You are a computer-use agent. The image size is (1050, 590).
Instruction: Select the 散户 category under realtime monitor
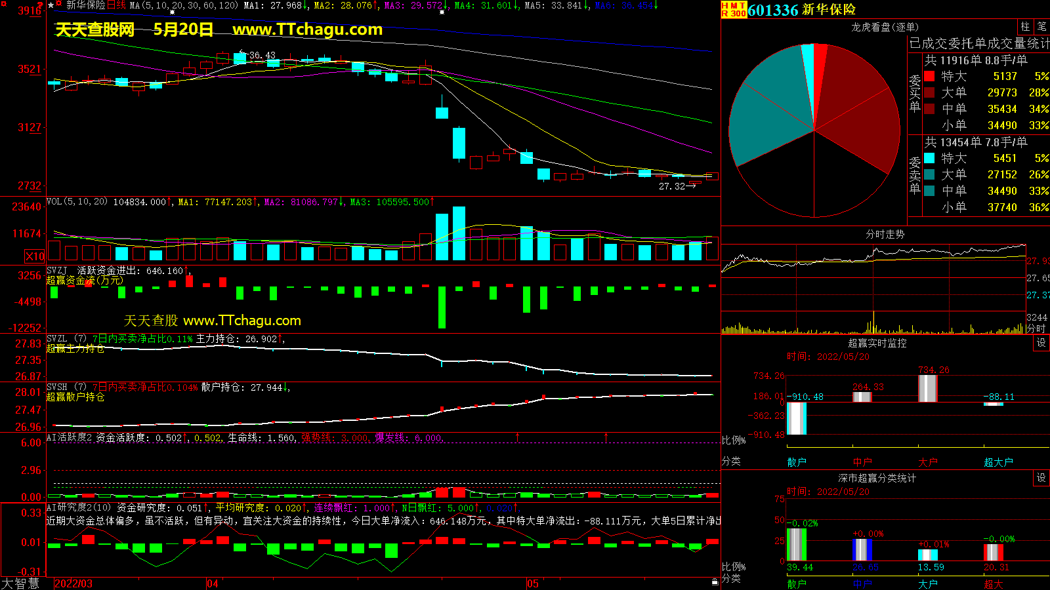click(x=796, y=462)
